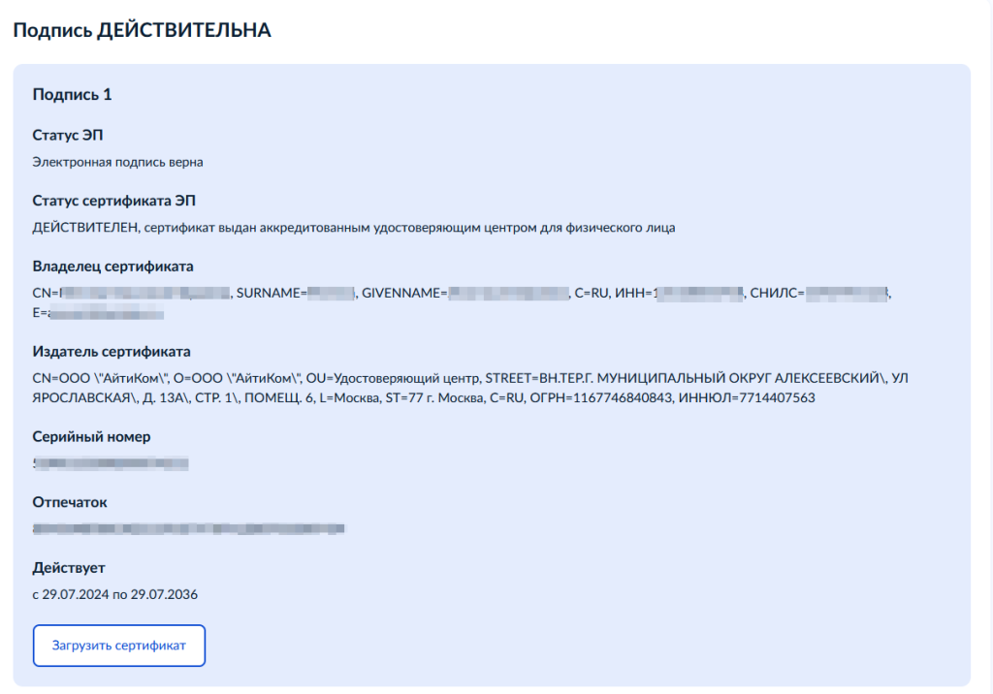Screen dimensions: 993x694
Task: Click text Электронная подпись верна
Action: (x=117, y=162)
